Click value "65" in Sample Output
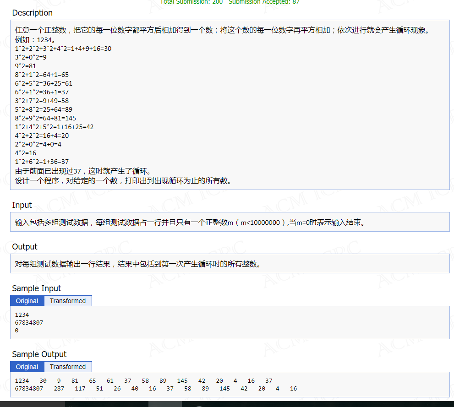454x407 pixels. point(93,381)
